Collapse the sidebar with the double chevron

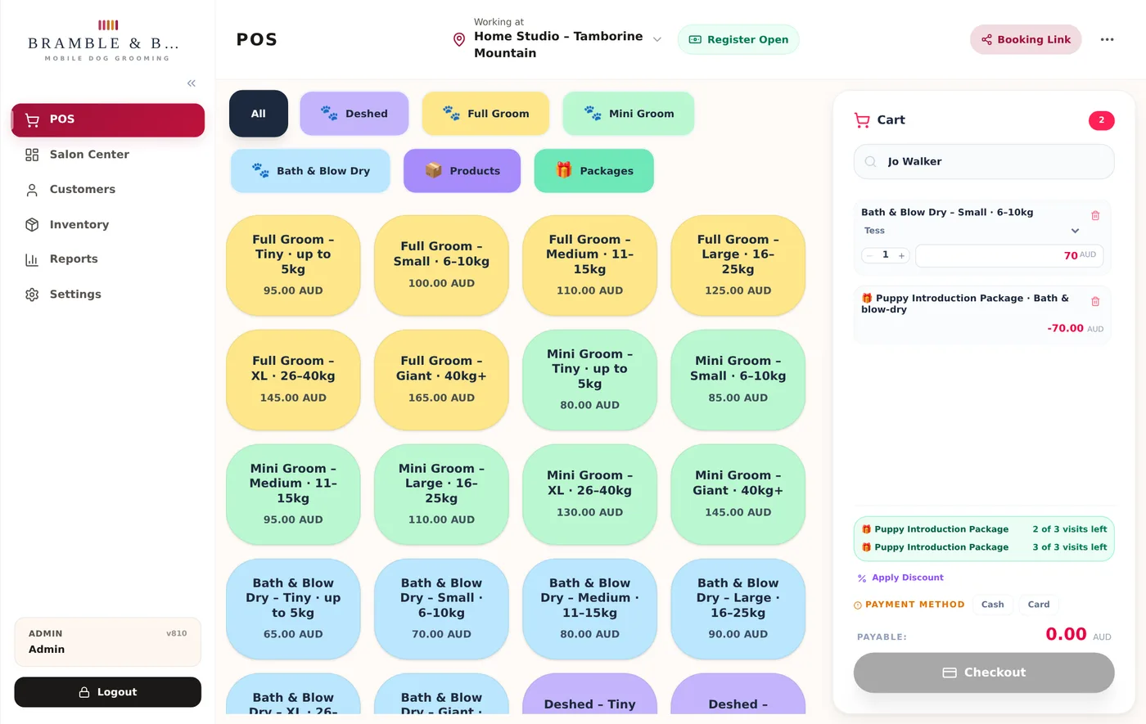click(x=192, y=83)
